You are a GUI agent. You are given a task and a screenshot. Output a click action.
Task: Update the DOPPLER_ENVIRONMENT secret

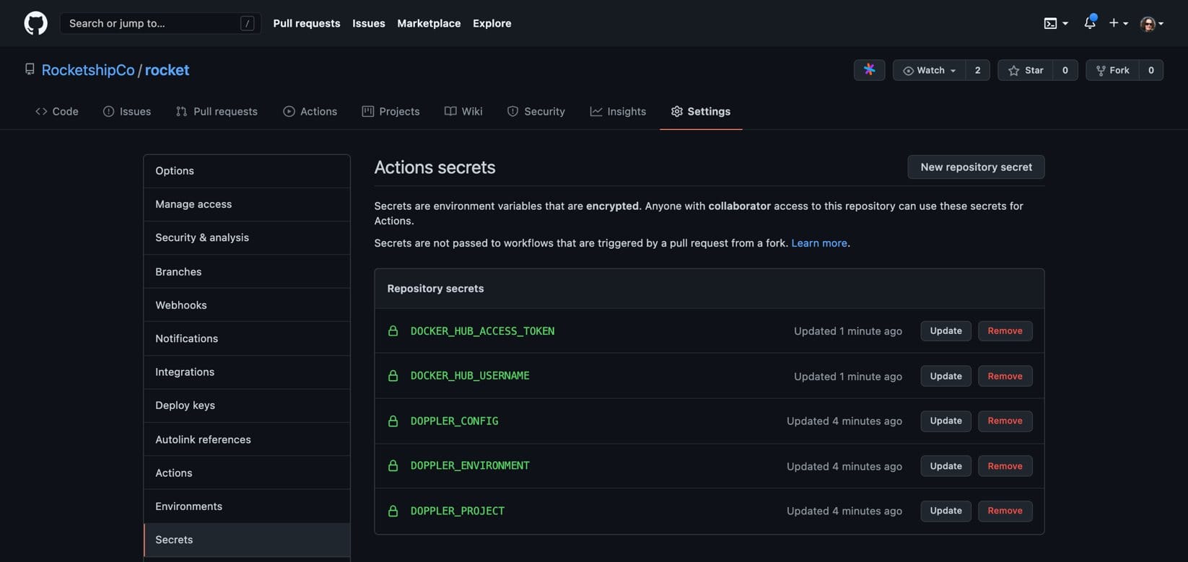coord(945,466)
